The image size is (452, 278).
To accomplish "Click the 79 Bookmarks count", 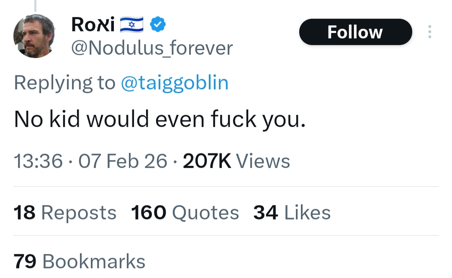I will point(80,261).
